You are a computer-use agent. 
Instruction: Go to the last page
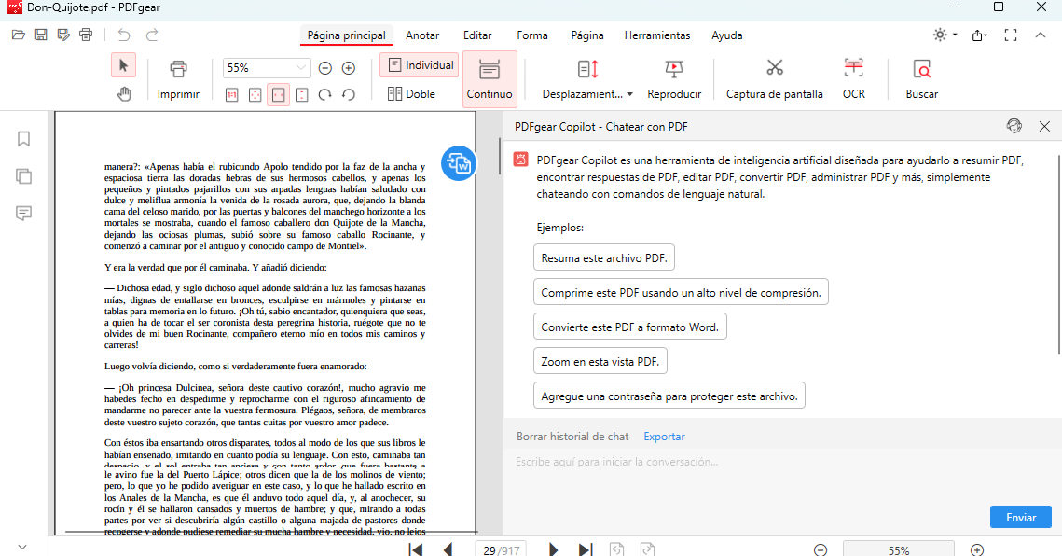[586, 549]
